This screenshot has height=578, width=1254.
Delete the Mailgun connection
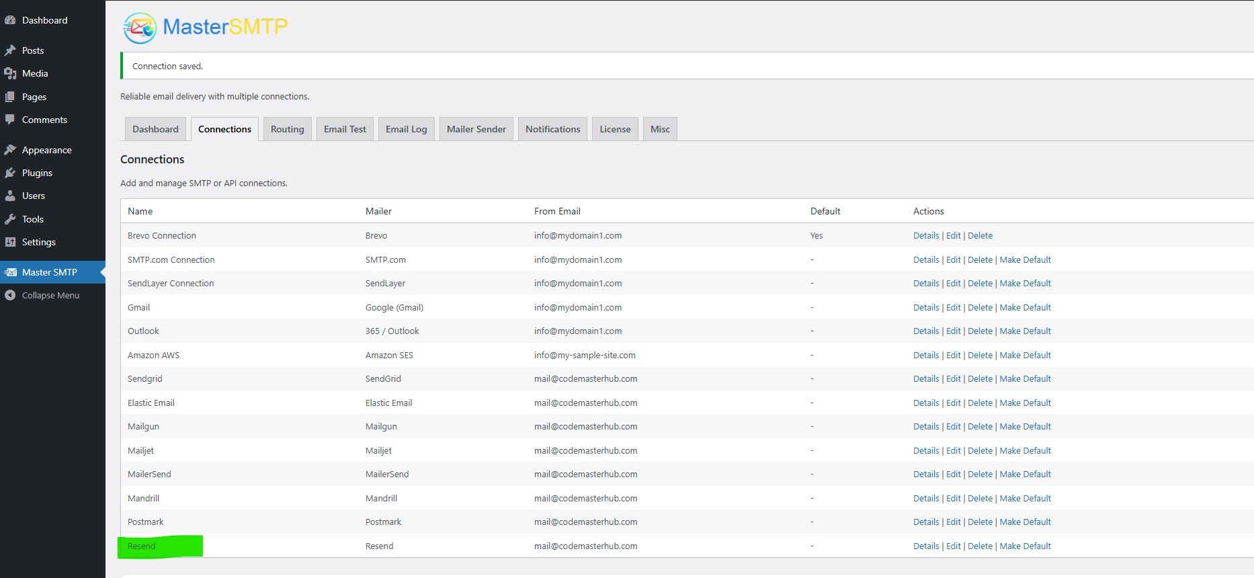click(980, 427)
